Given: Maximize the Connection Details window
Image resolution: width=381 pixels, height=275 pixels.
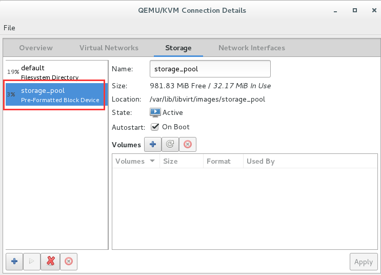Looking at the screenshot, I should coord(355,10).
